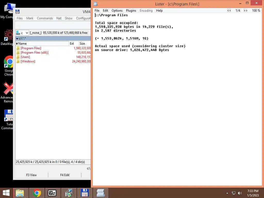The height and width of the screenshot is (198, 264).
Task: Switch to Lister taskbar icon
Action: pos(101,193)
